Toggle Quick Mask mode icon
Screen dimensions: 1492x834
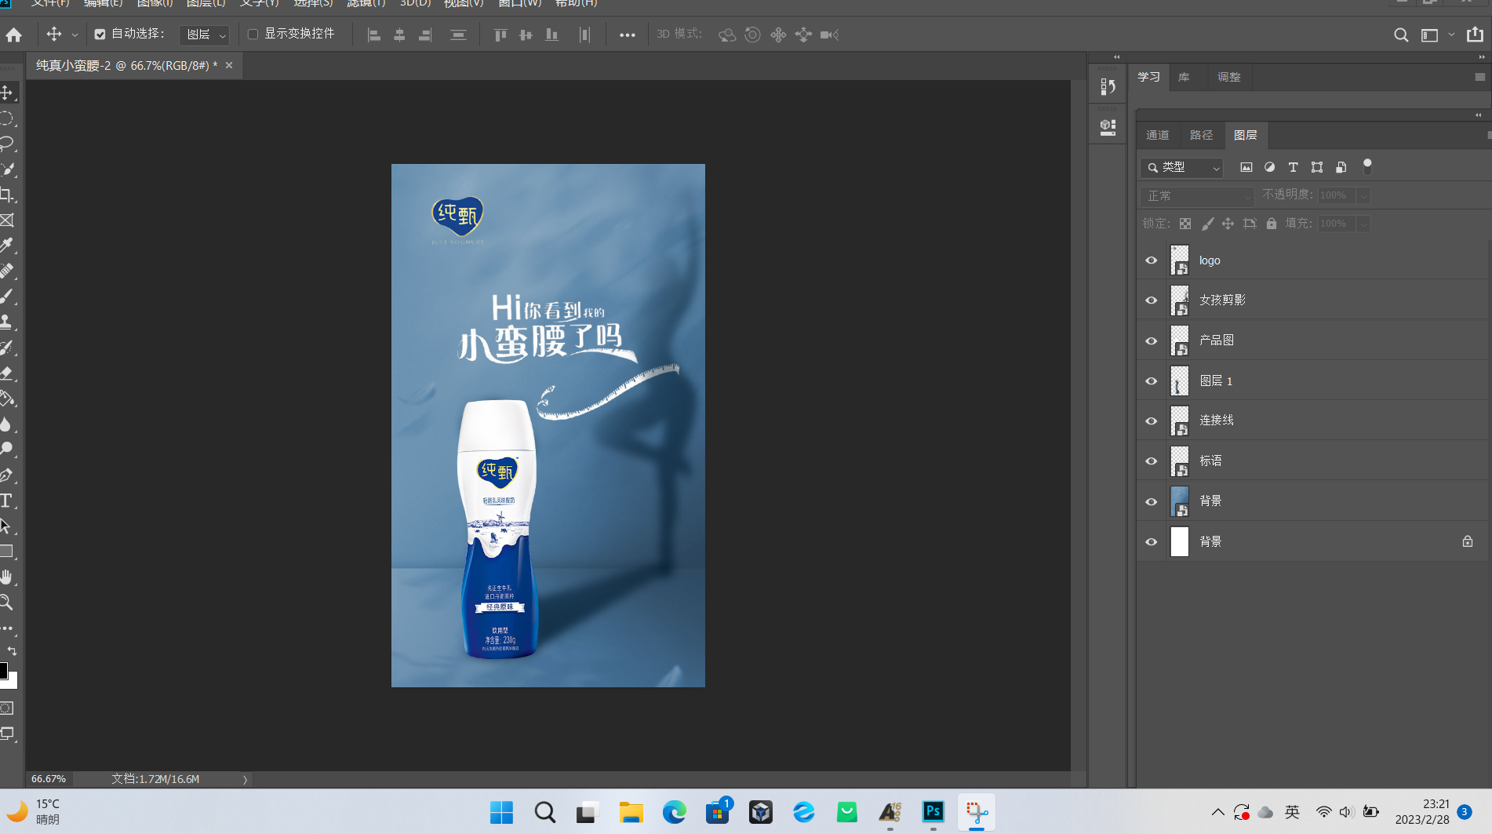tap(6, 708)
